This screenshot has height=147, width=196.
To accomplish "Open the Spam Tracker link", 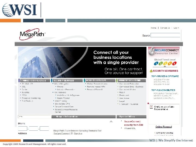I will [63, 98].
